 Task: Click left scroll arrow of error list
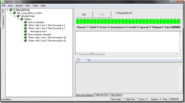[77, 54]
